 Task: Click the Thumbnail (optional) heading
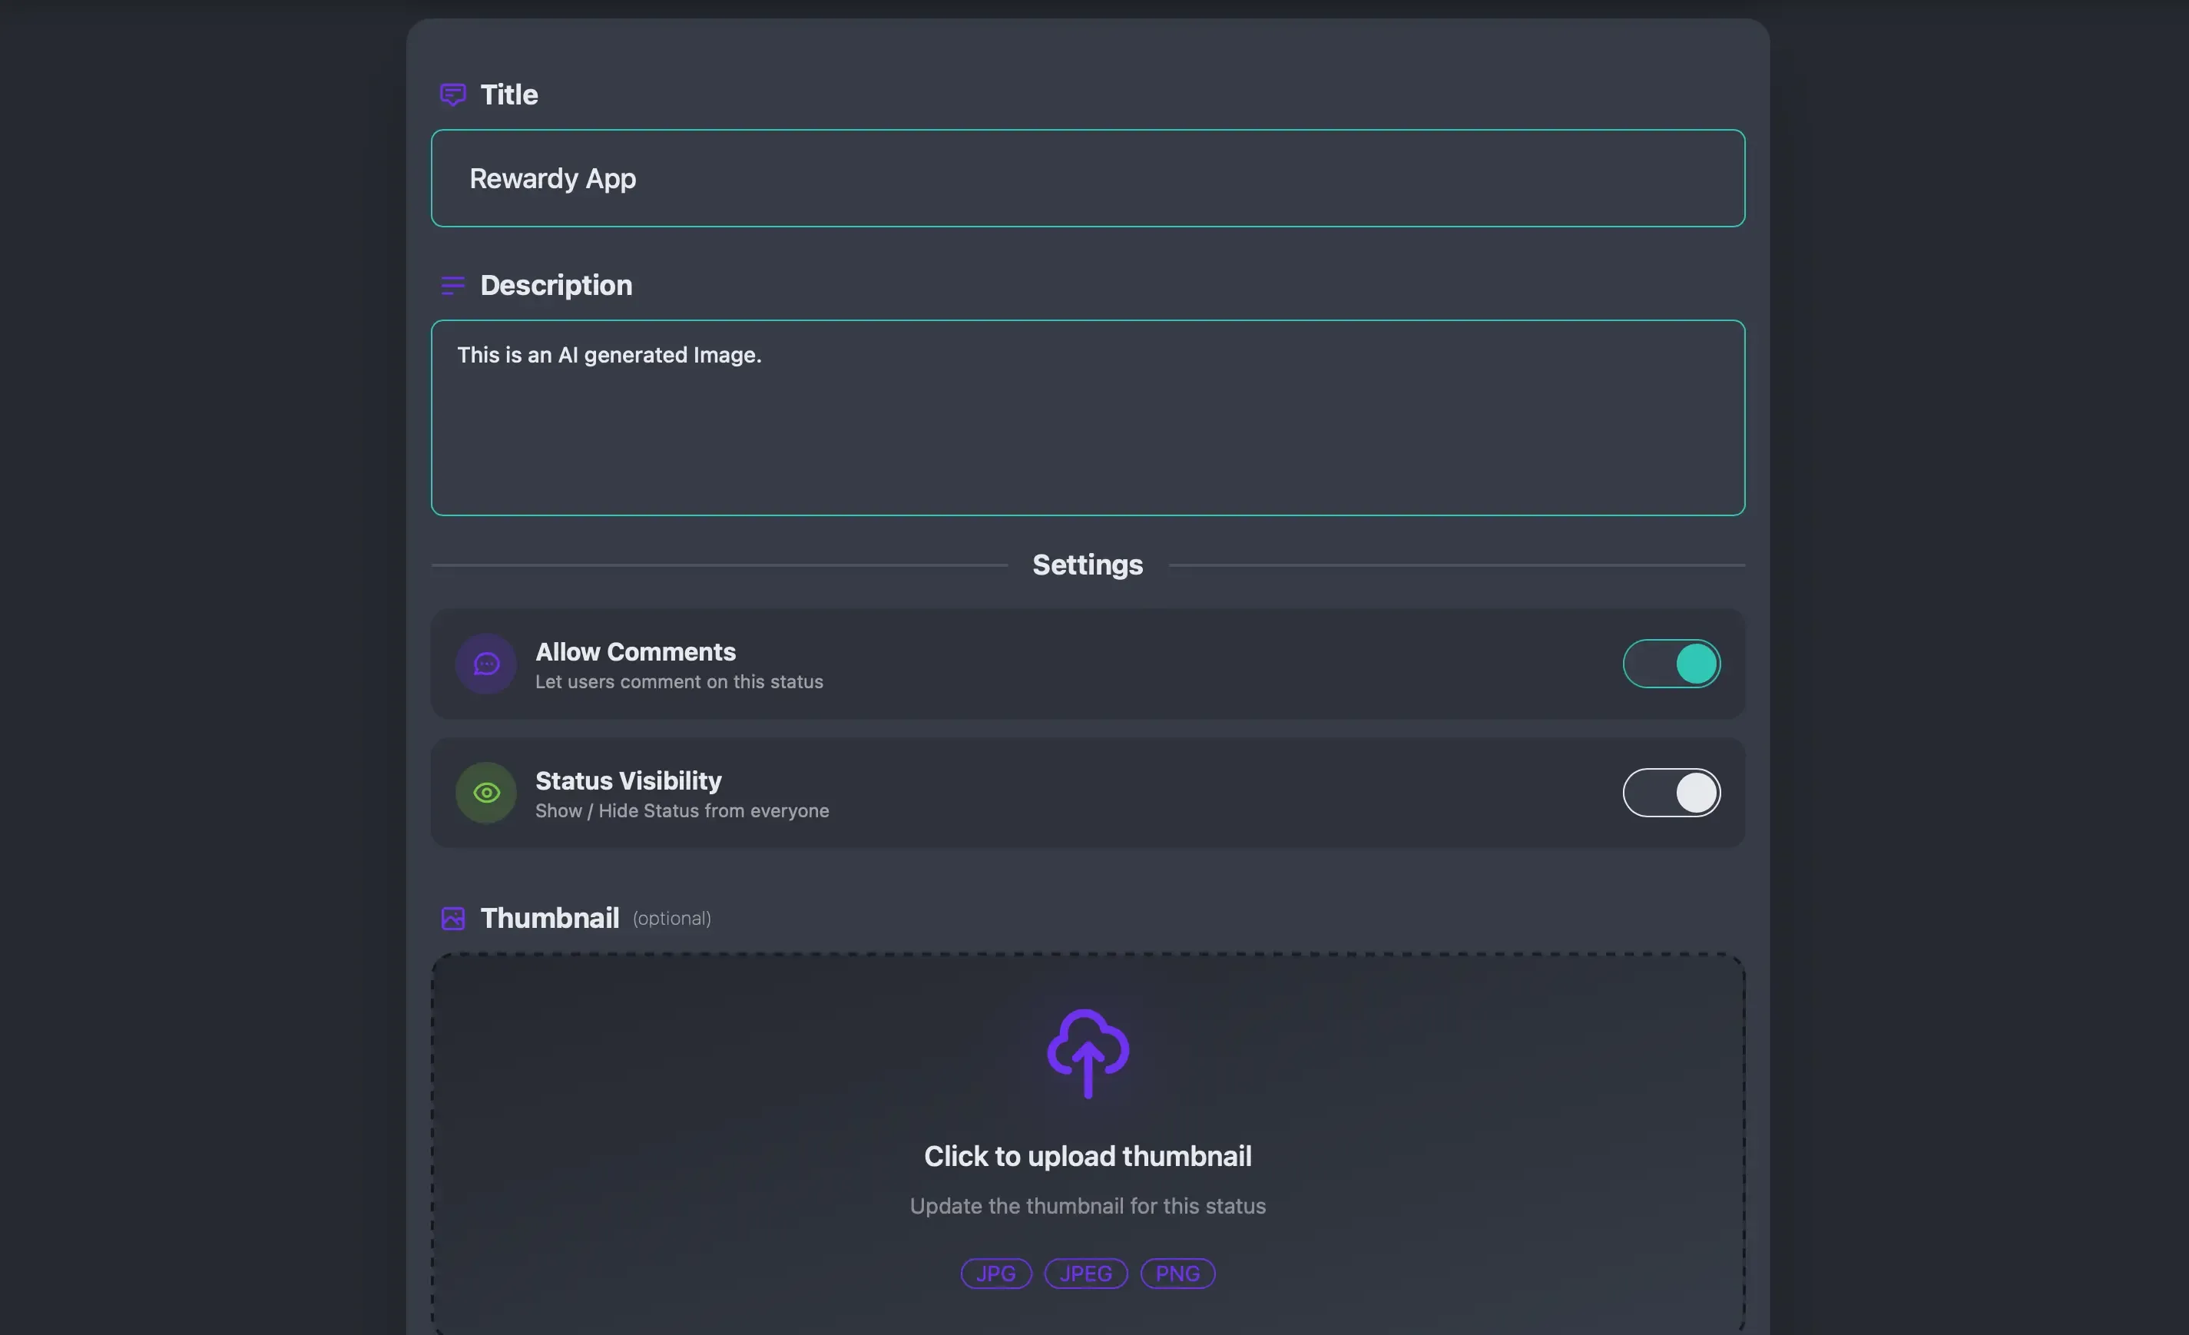click(550, 918)
